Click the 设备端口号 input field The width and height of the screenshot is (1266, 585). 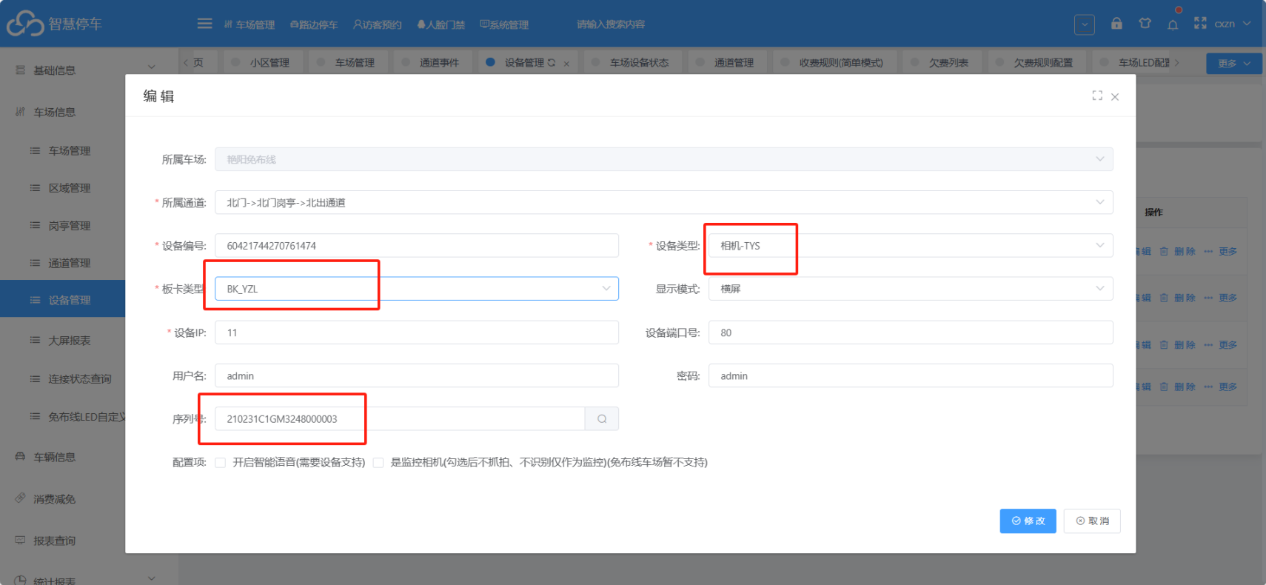click(x=911, y=332)
